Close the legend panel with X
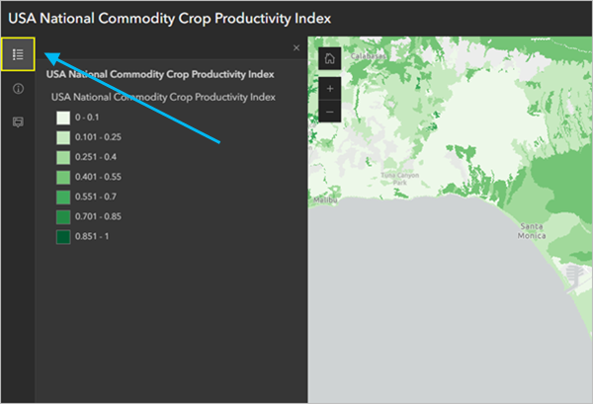 (296, 47)
